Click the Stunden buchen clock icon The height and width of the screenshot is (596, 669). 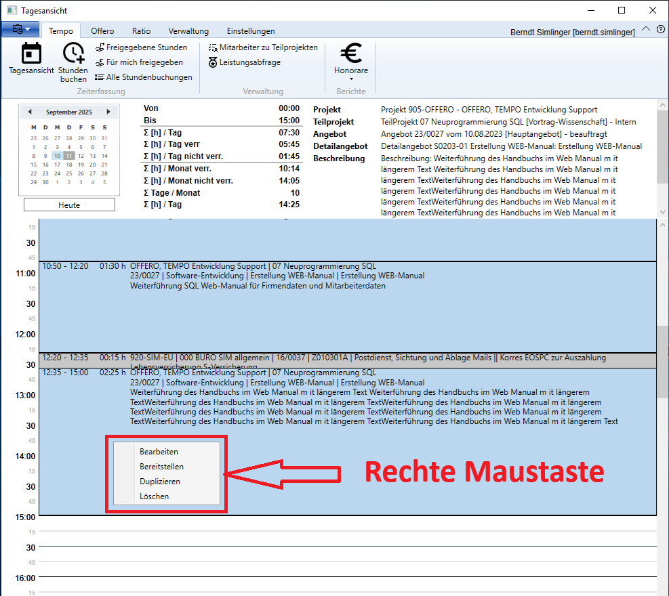click(x=73, y=54)
